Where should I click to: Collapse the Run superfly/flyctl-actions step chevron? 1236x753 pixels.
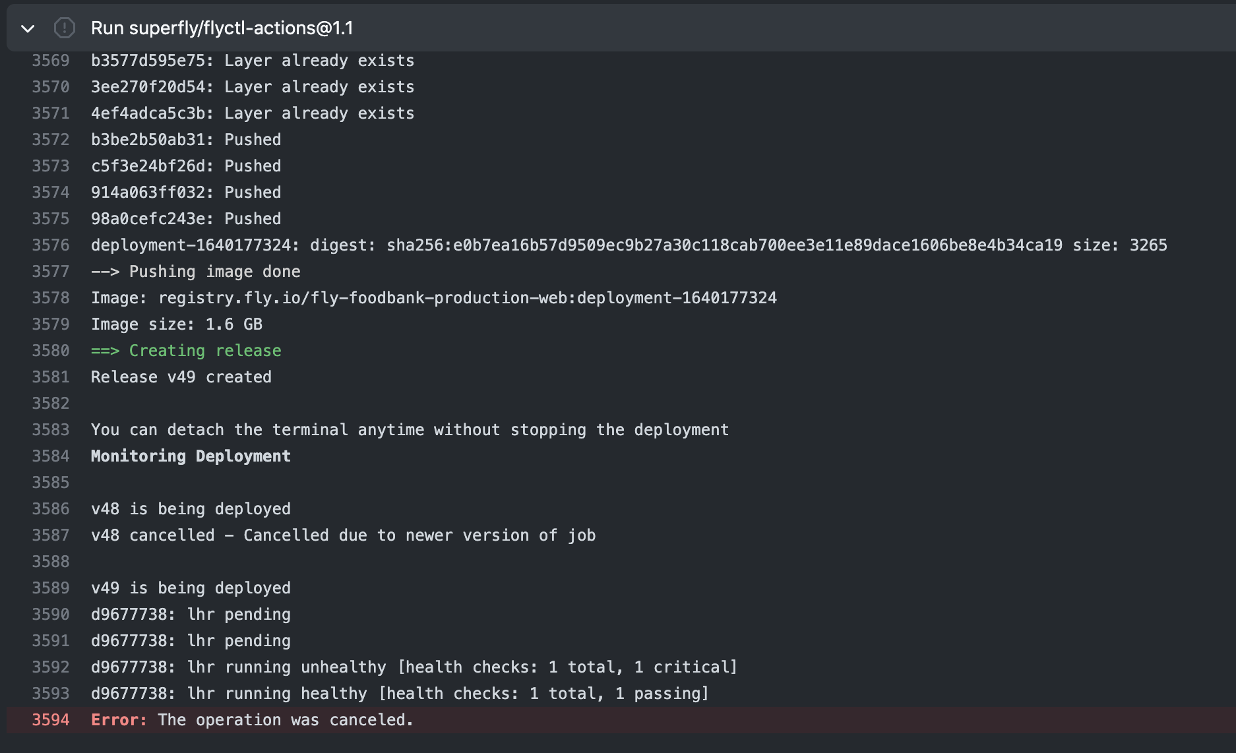point(28,28)
